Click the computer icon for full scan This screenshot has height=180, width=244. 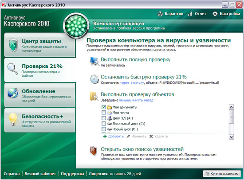pyautogui.click(x=94, y=62)
